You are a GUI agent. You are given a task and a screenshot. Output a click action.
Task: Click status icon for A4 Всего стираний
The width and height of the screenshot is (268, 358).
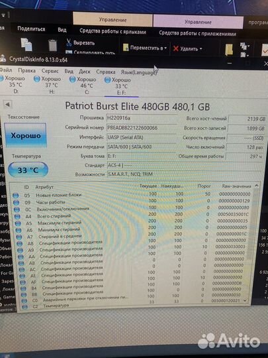click(18, 216)
